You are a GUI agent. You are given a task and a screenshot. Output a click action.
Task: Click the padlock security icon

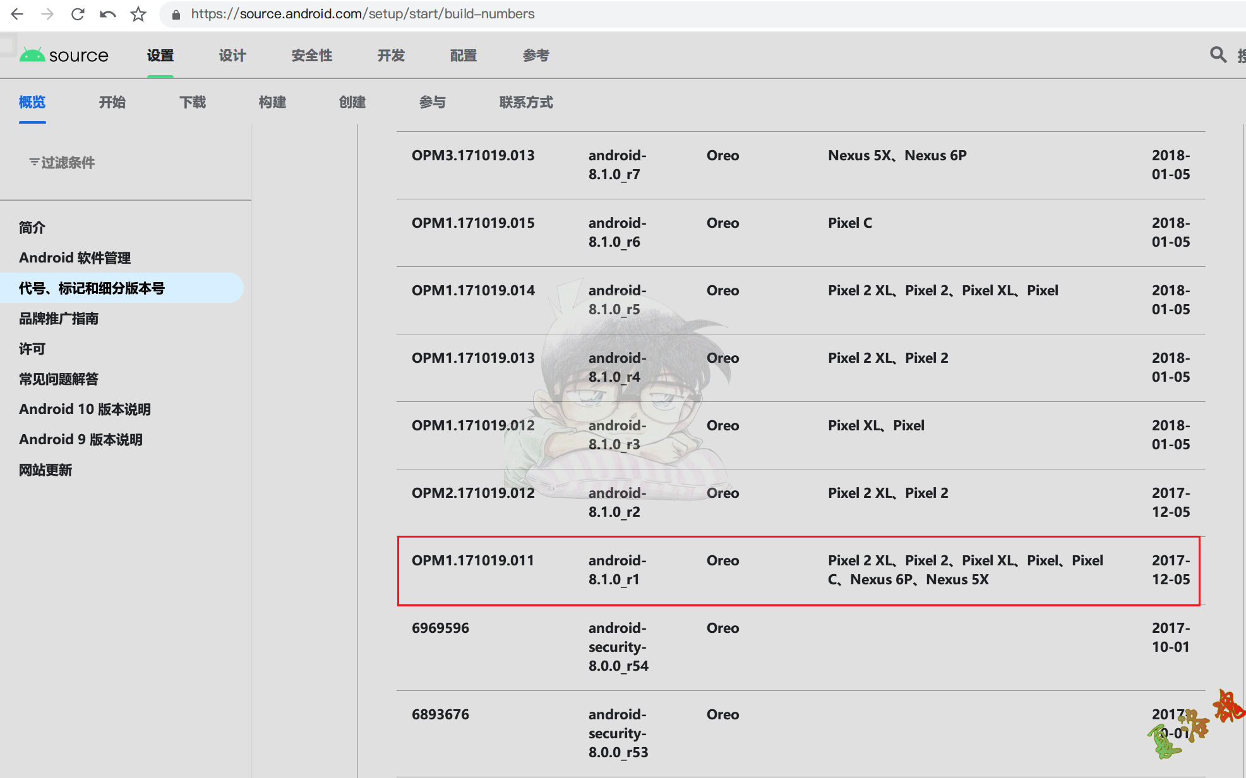(x=177, y=15)
